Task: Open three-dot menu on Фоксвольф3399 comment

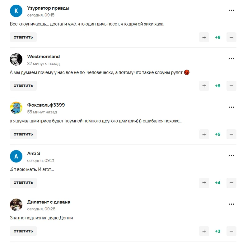Action: pos(231,107)
